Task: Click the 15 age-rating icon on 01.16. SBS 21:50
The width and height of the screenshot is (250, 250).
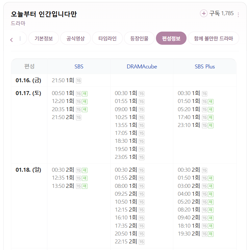Action: click(79, 81)
